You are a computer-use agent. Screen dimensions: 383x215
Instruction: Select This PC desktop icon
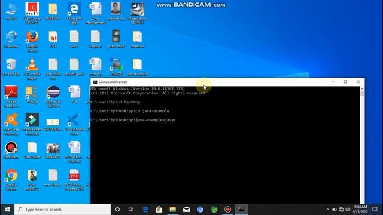[11, 12]
